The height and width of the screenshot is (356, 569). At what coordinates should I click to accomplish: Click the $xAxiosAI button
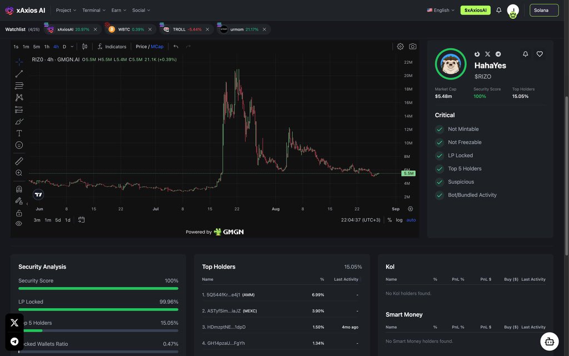pos(476,10)
